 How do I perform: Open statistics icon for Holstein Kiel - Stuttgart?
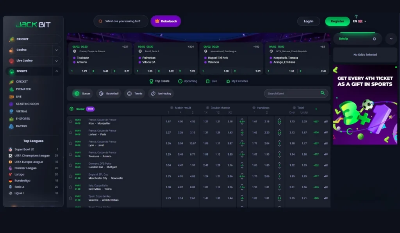[x=326, y=165]
